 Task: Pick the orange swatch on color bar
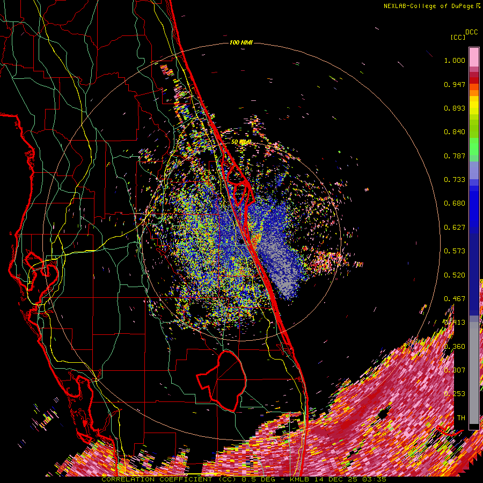pyautogui.click(x=474, y=93)
